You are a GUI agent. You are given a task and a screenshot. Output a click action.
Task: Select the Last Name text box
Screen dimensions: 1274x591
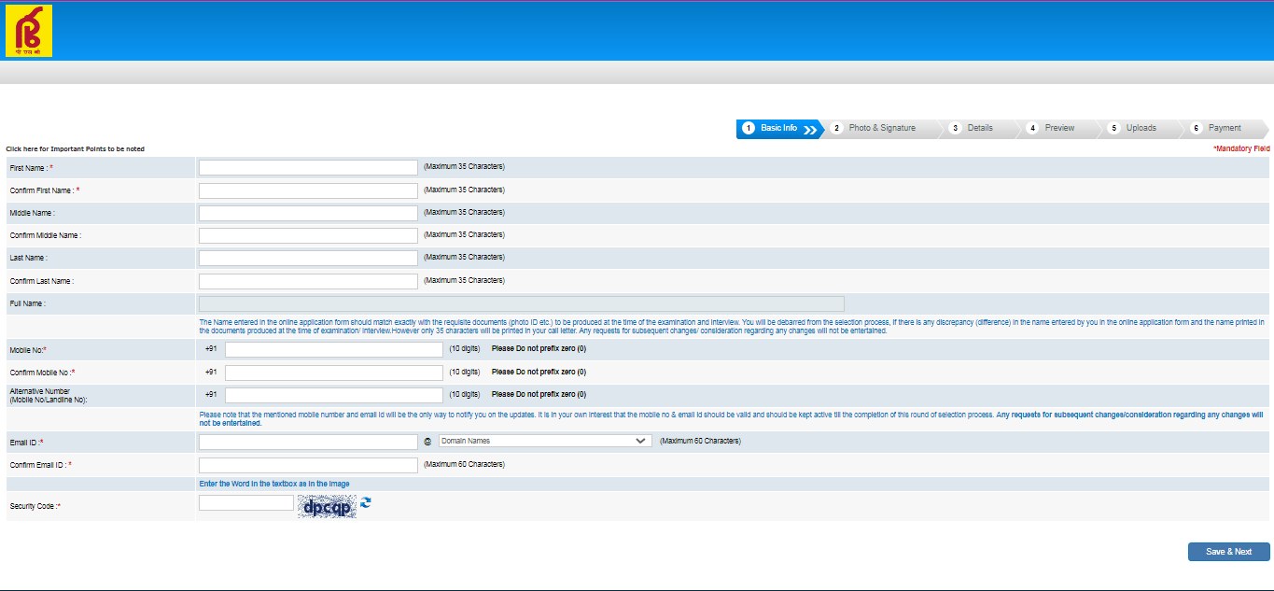pos(308,258)
